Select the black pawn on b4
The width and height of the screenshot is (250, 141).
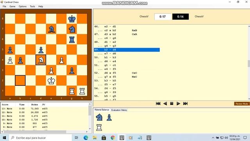(x=20, y=60)
